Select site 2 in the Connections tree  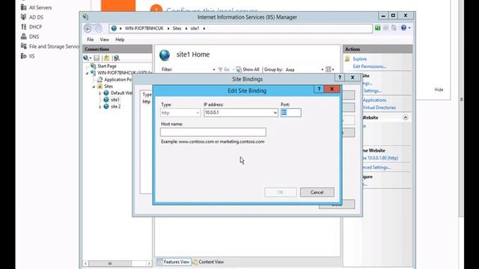(115, 106)
